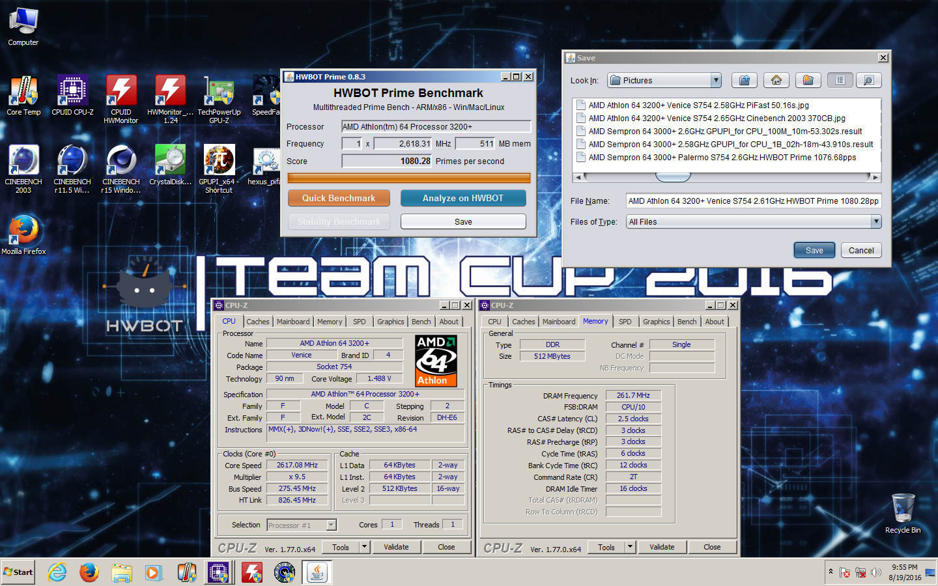The image size is (938, 586).
Task: Open the Recycle Bin
Action: click(903, 513)
